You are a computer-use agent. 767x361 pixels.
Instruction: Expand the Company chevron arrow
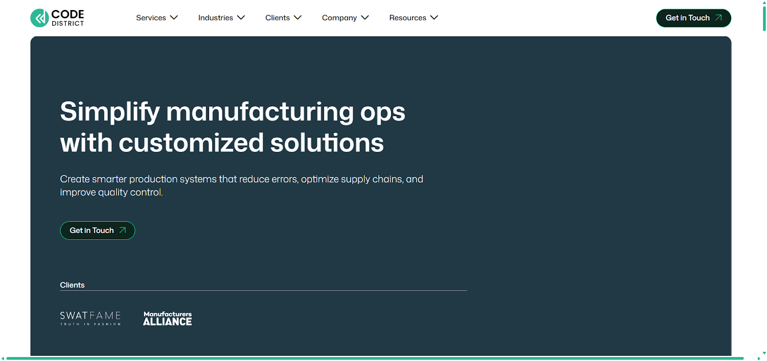pyautogui.click(x=365, y=18)
